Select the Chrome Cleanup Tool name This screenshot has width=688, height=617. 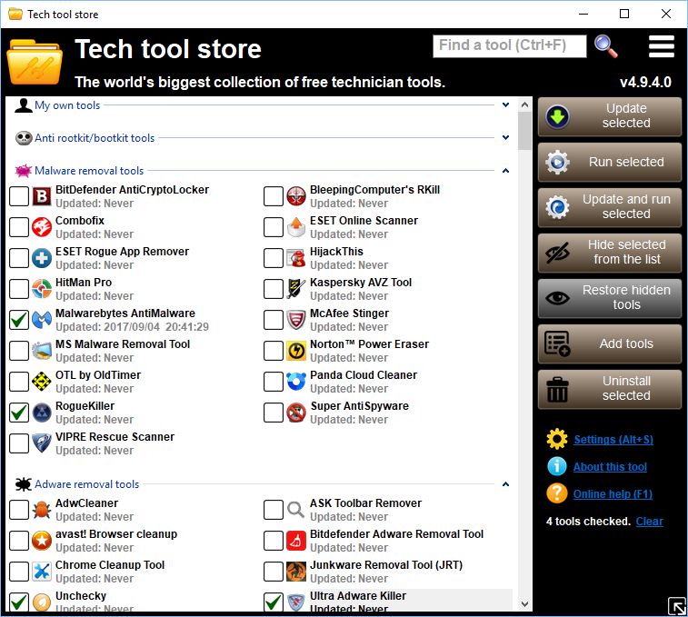pyautogui.click(x=110, y=565)
